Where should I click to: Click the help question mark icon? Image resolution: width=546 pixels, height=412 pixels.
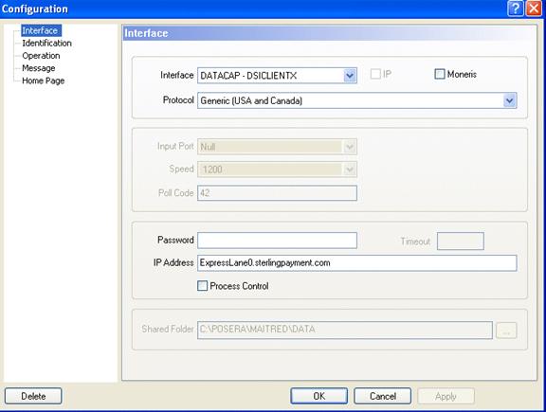(516, 9)
